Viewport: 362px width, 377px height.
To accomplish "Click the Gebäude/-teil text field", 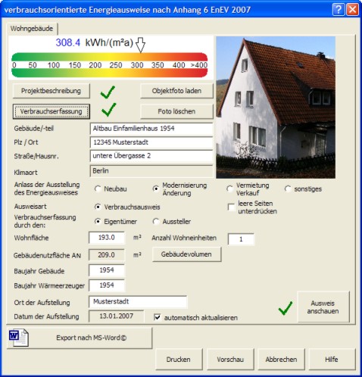I will (x=151, y=129).
